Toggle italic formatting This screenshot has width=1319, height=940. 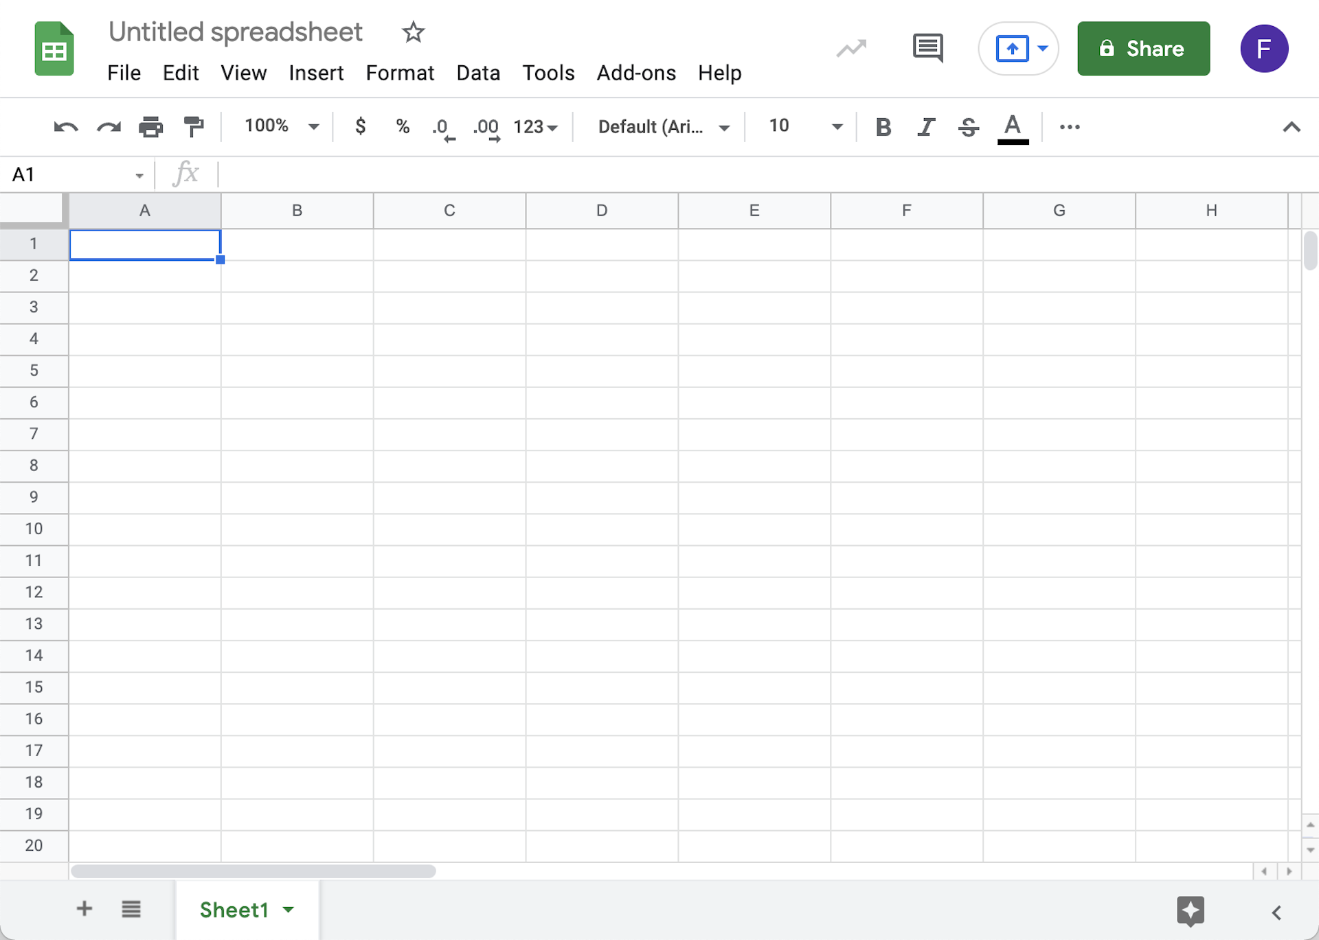click(926, 126)
